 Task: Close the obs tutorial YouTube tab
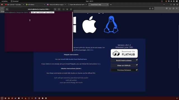(23, 5)
